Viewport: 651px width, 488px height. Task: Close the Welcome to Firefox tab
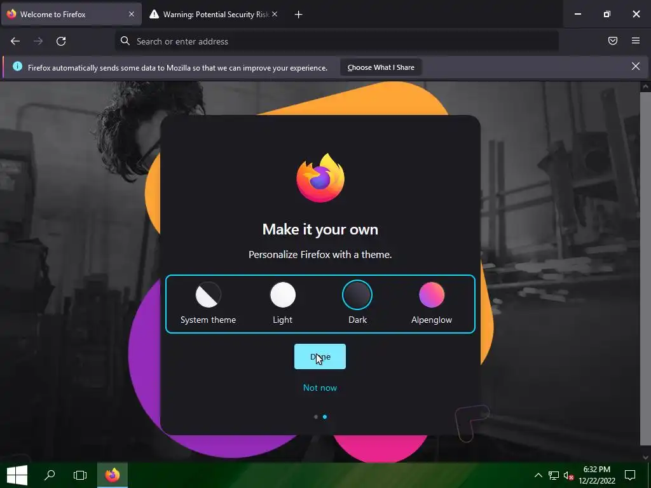(x=132, y=14)
